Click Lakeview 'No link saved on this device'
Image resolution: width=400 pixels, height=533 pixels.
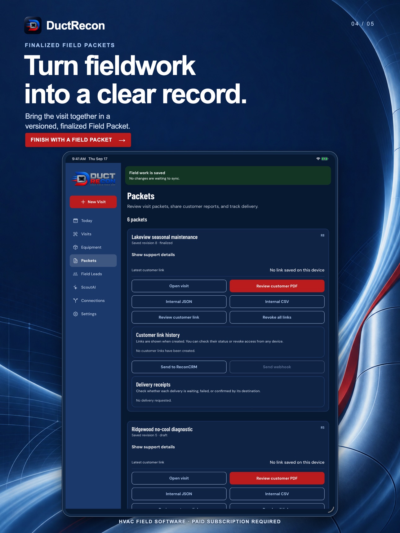[x=297, y=270]
